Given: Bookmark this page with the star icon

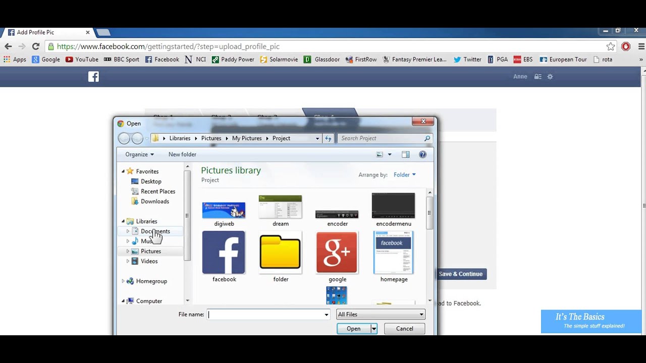Looking at the screenshot, I should [x=611, y=46].
